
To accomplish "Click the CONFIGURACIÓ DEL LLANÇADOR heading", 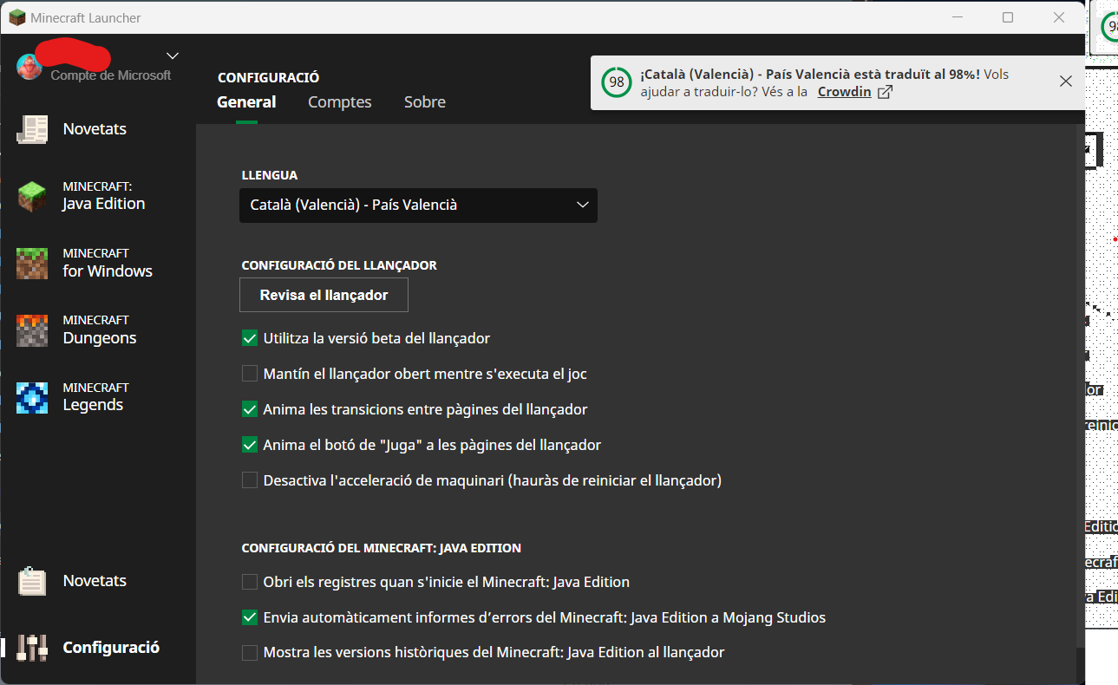I will click(x=339, y=265).
